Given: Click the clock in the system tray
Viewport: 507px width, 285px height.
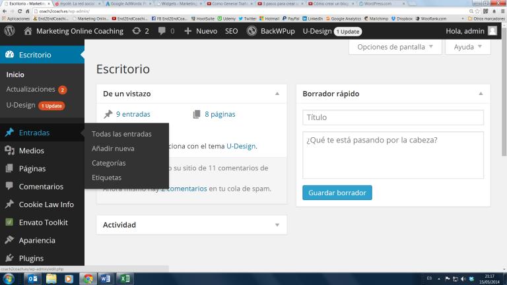Looking at the screenshot, I should click(490, 279).
